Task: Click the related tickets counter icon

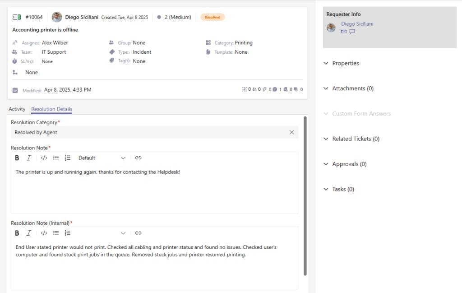Action: pyautogui.click(x=245, y=89)
